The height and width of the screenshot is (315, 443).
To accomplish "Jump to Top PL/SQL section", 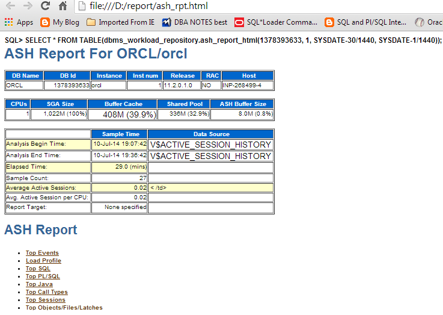I will pos(43,276).
